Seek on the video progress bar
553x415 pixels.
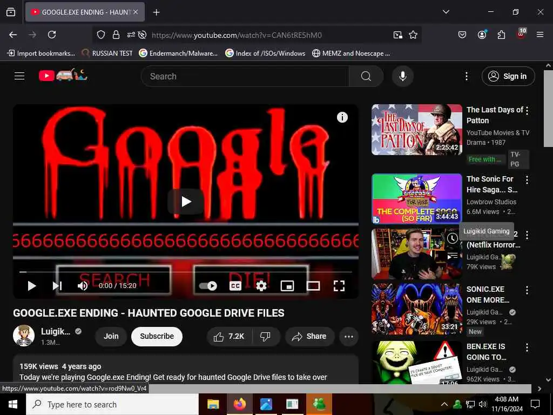(x=186, y=272)
